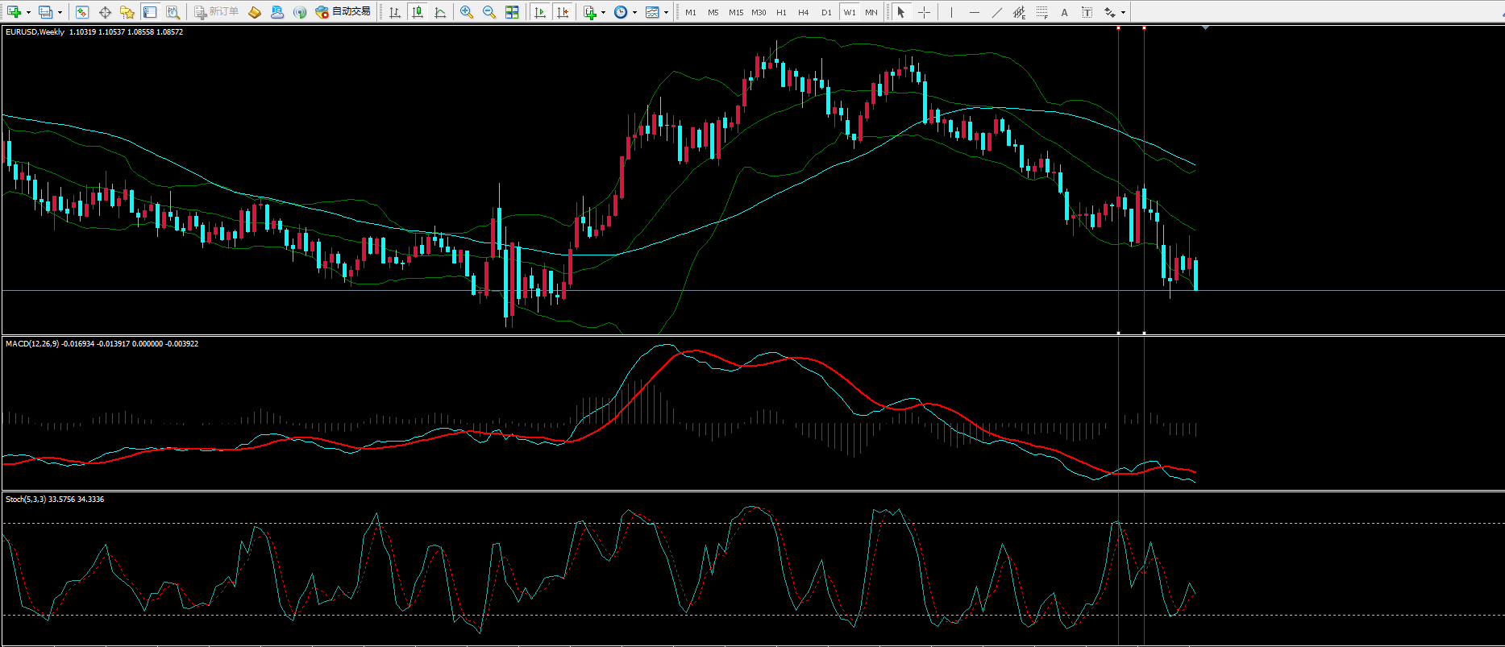Click the 新订单 new order button
The image size is (1505, 647).
click(x=216, y=12)
